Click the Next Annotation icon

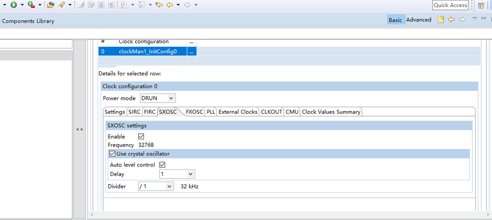tap(124, 5)
